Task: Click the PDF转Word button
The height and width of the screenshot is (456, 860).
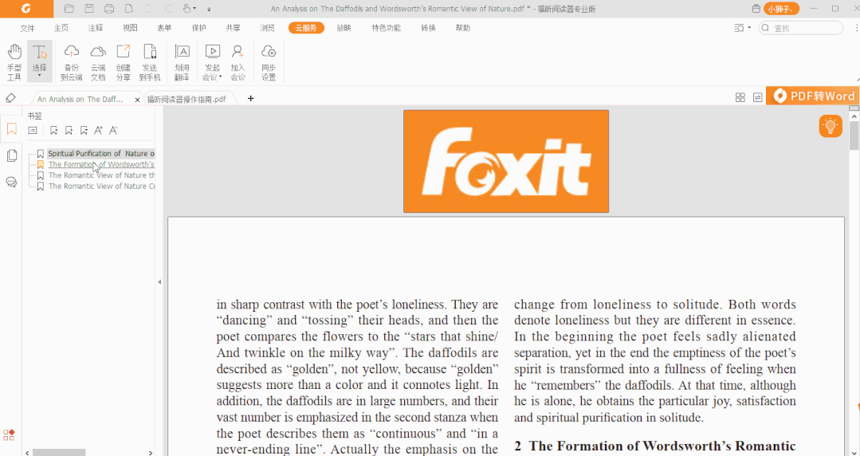Action: coord(813,96)
